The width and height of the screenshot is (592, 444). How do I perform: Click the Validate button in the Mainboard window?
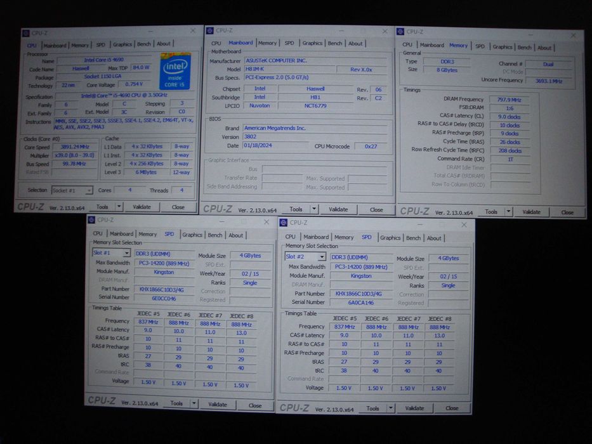point(338,209)
